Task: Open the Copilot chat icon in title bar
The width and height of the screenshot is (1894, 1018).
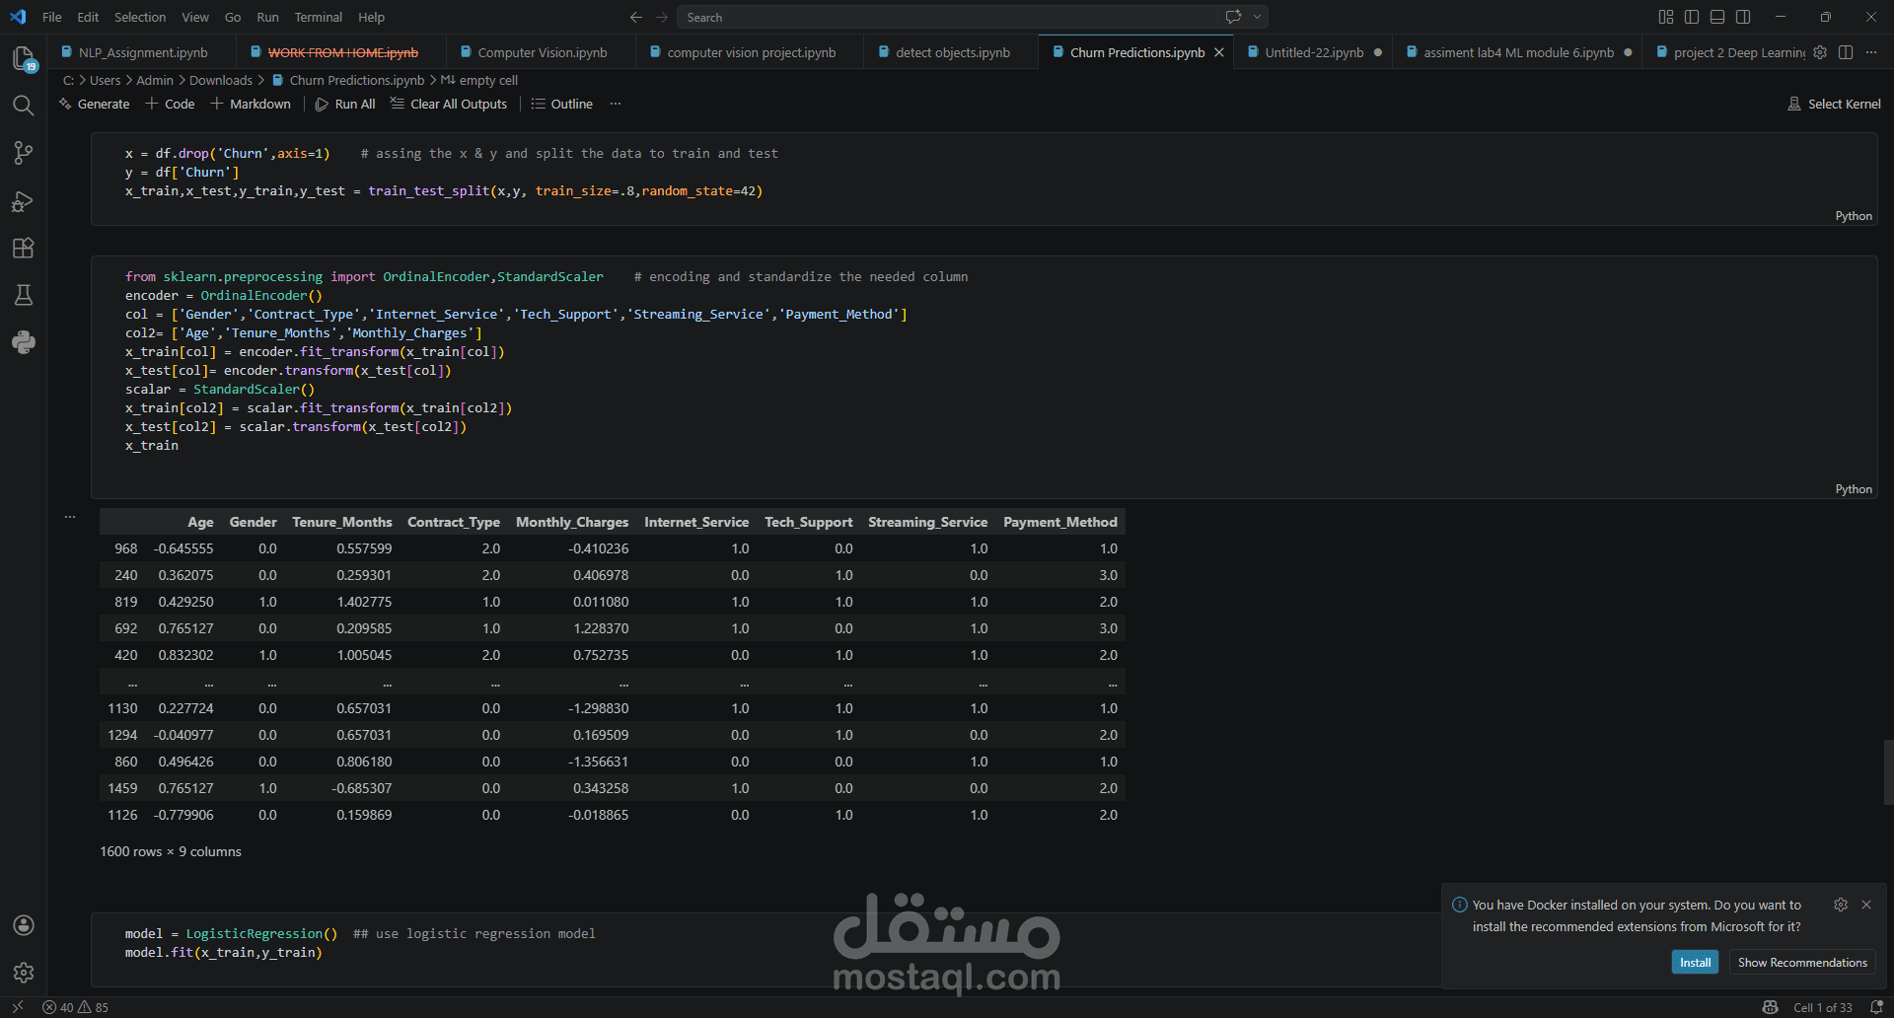Action: pyautogui.click(x=1233, y=17)
